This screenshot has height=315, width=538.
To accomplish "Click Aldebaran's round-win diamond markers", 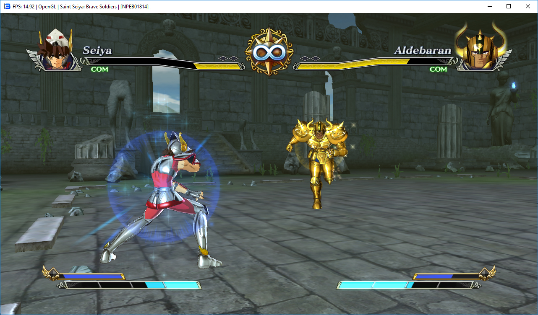I will point(310,58).
